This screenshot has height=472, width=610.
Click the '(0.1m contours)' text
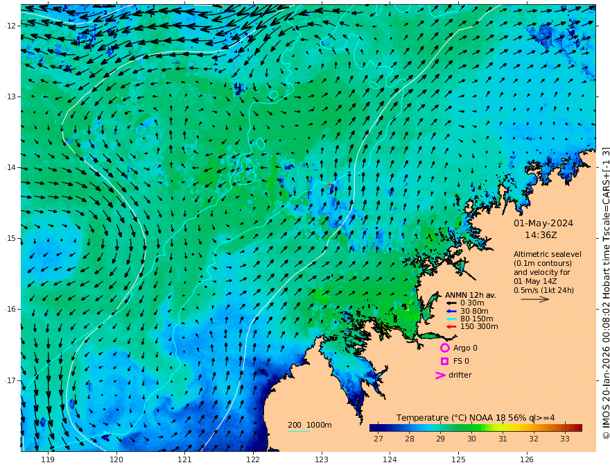[x=543, y=263]
